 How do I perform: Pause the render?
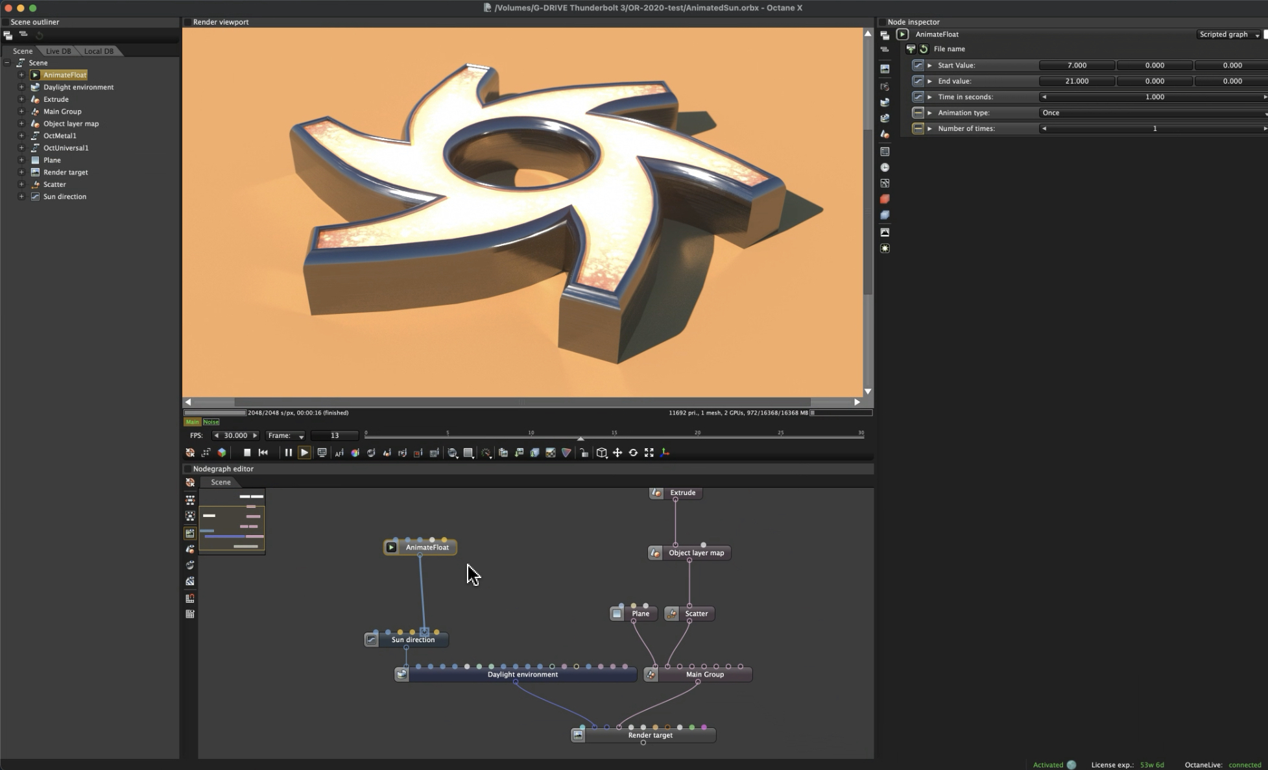click(288, 453)
